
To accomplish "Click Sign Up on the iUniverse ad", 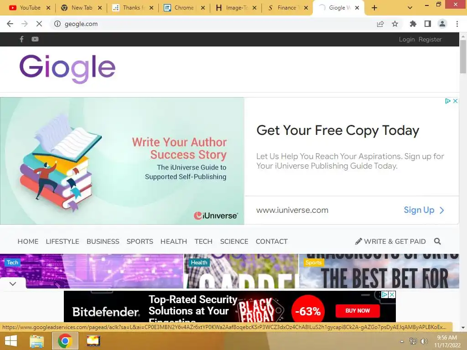I will [424, 210].
